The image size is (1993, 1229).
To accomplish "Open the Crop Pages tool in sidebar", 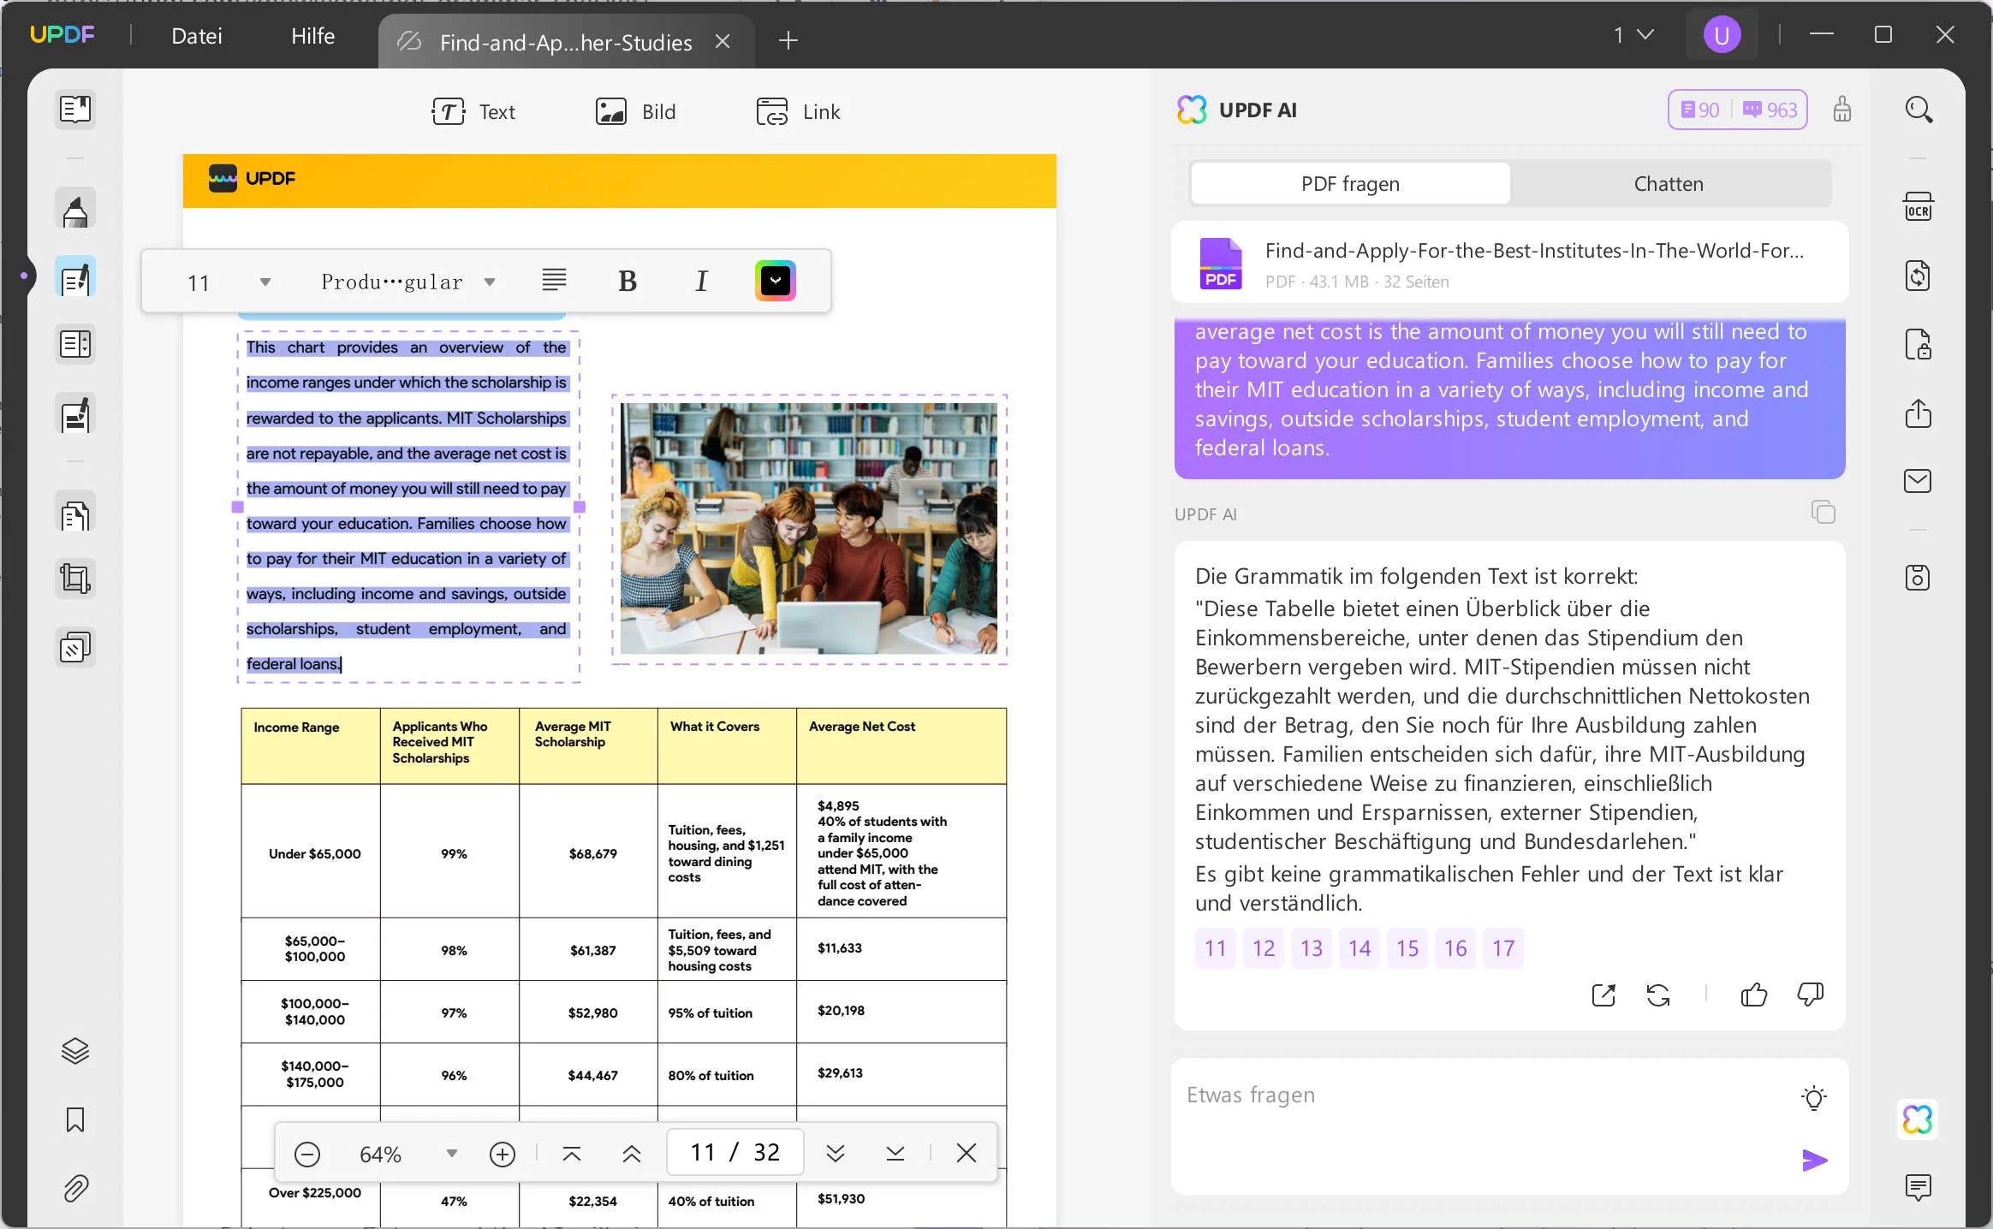I will pyautogui.click(x=75, y=579).
